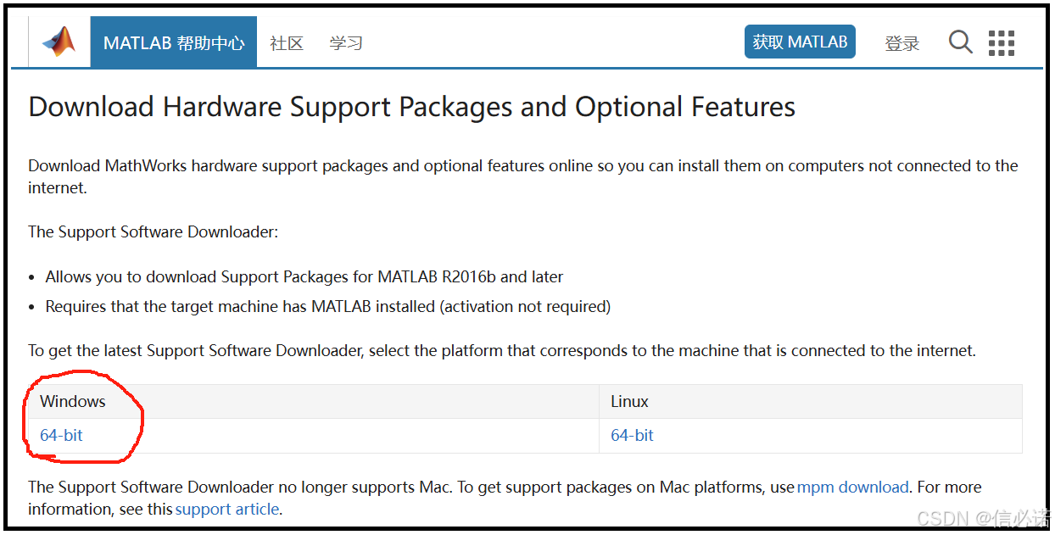Download the Linux 64-bit downloader

click(x=632, y=435)
